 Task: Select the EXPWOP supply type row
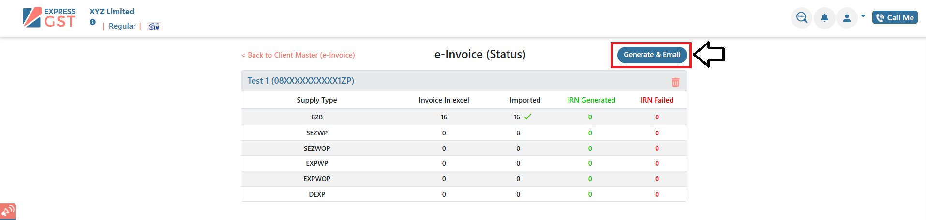(x=464, y=179)
